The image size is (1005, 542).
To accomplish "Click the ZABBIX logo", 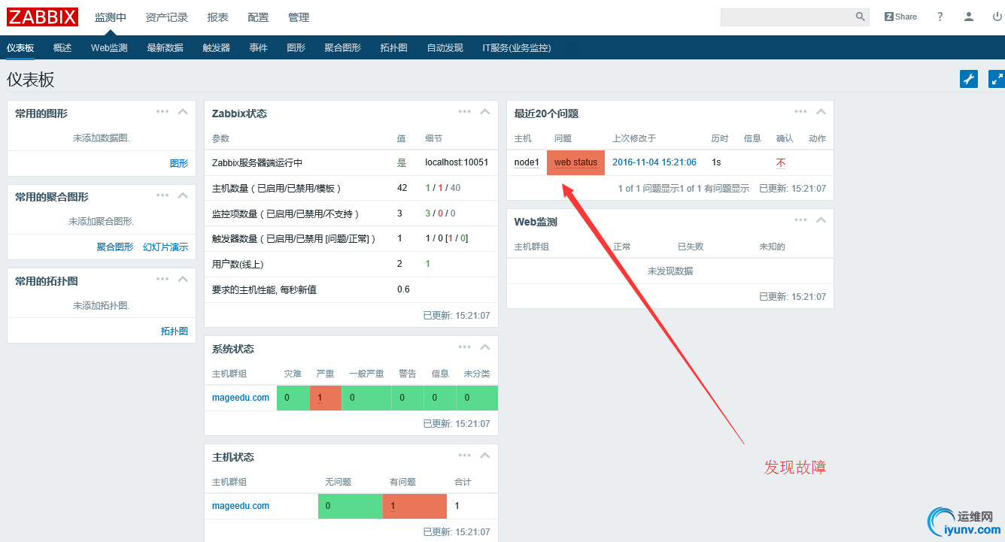I will [43, 17].
